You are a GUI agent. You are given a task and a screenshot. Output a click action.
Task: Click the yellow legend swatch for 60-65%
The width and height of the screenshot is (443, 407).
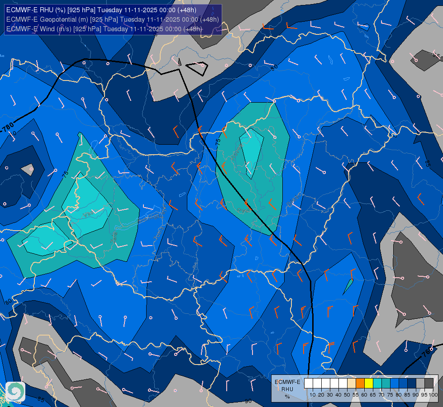(x=369, y=383)
